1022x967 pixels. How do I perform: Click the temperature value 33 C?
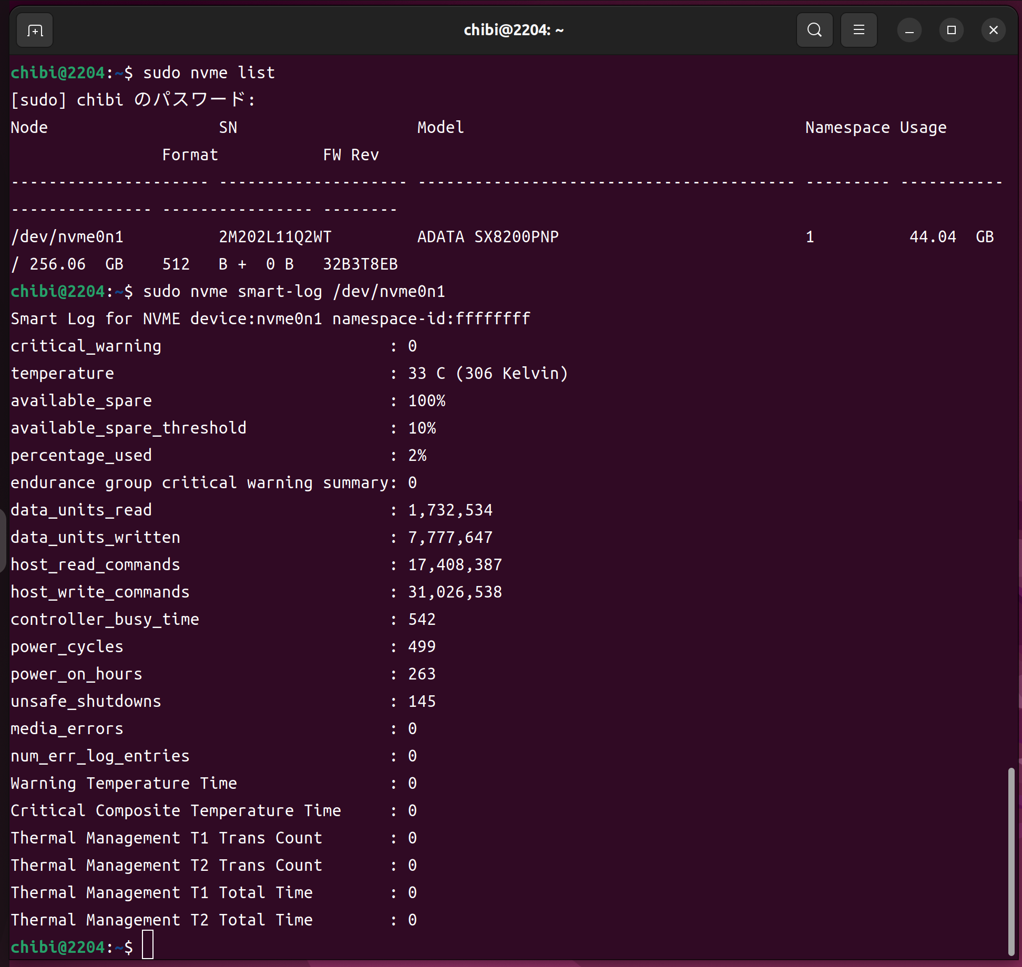(x=426, y=373)
